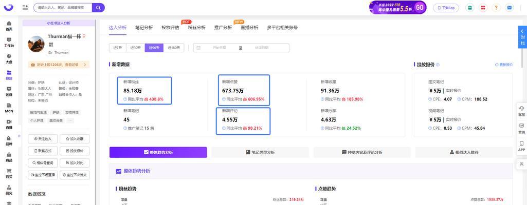
Task: Expand the 历史上榜1206次 record banner
Action: [59, 65]
